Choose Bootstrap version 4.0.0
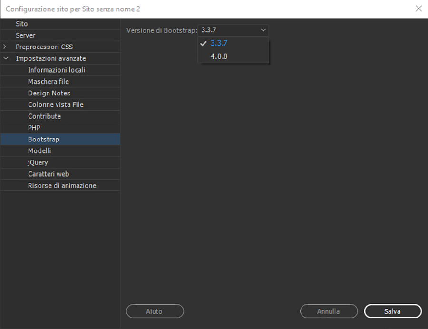The image size is (428, 329). coord(233,56)
